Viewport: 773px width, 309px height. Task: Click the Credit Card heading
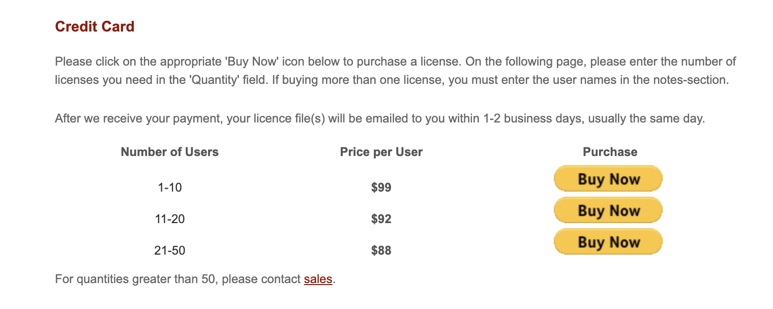[95, 26]
